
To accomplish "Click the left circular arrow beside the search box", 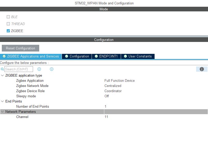I will (x=39, y=69).
